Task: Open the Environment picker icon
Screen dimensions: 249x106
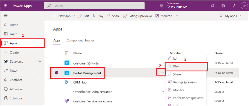Action: click(x=161, y=6)
